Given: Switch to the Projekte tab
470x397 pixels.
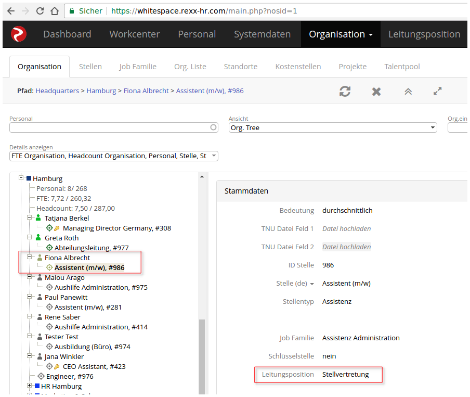Looking at the screenshot, I should 352,67.
